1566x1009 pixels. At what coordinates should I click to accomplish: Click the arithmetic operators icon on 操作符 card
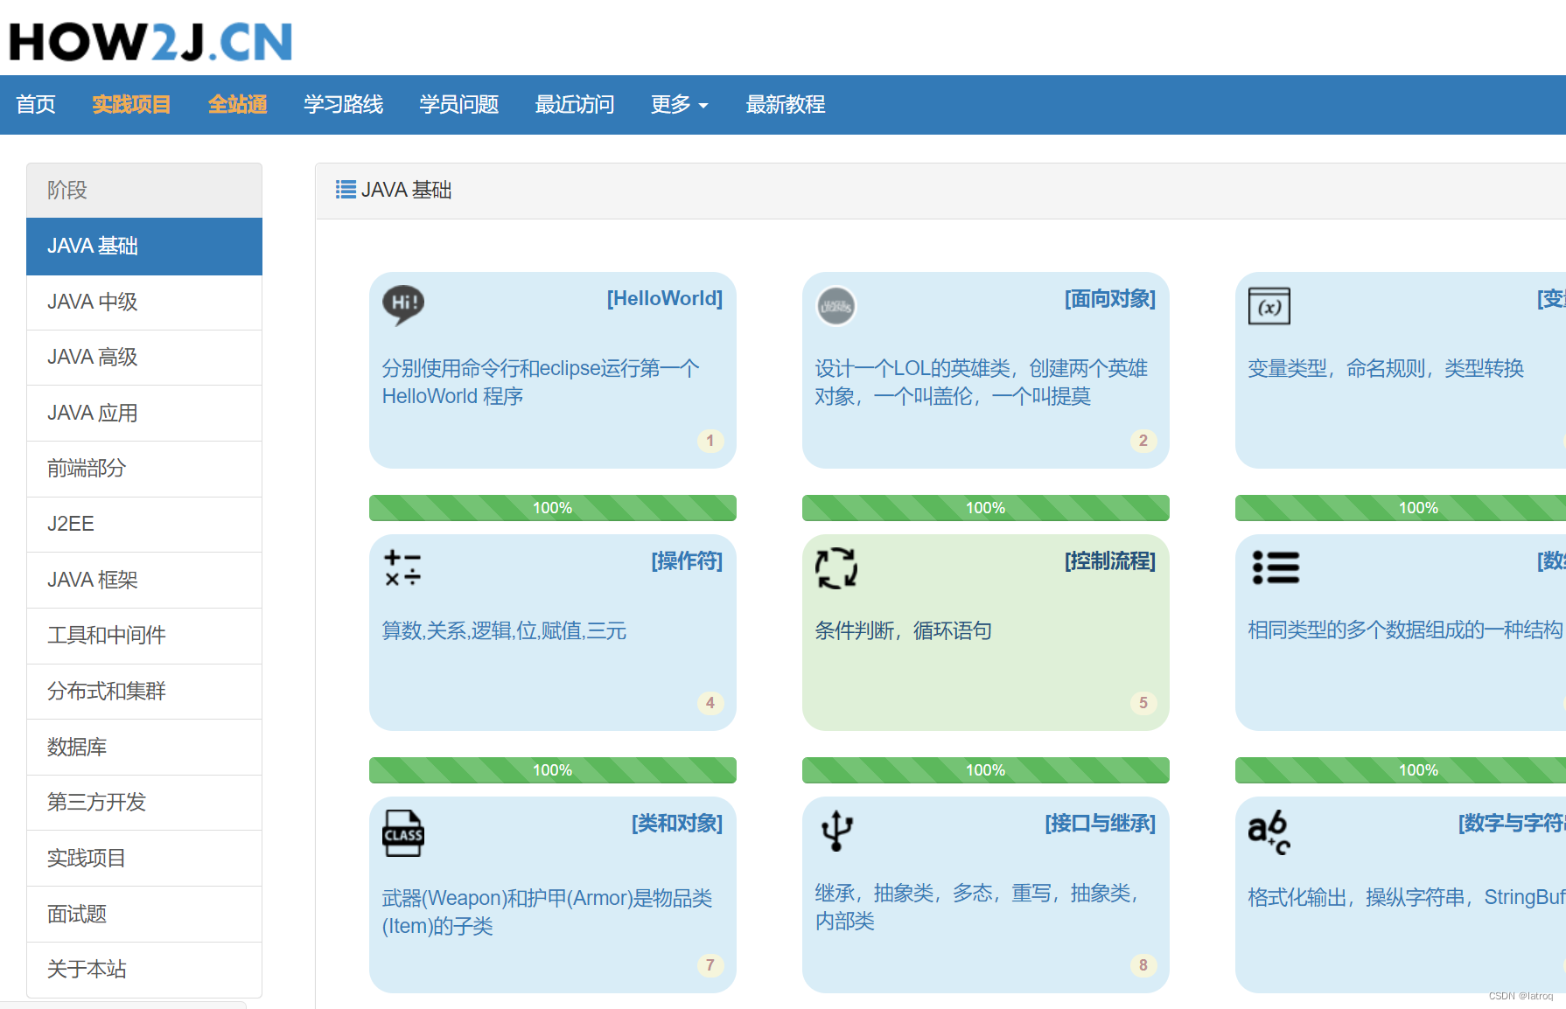402,568
